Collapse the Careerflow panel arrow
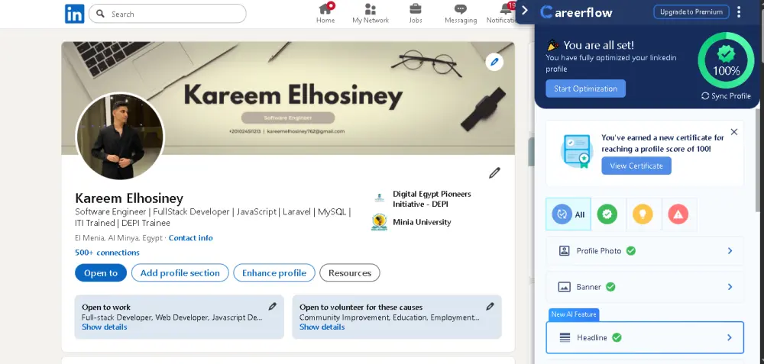 click(x=525, y=10)
